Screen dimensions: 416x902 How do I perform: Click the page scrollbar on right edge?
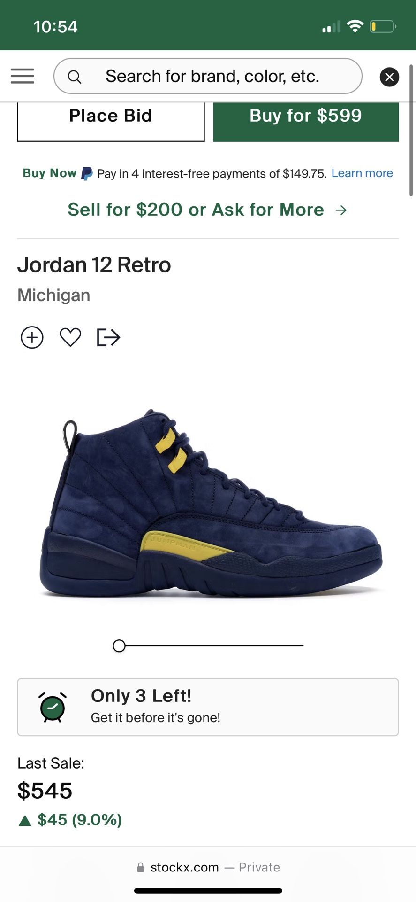click(x=411, y=131)
